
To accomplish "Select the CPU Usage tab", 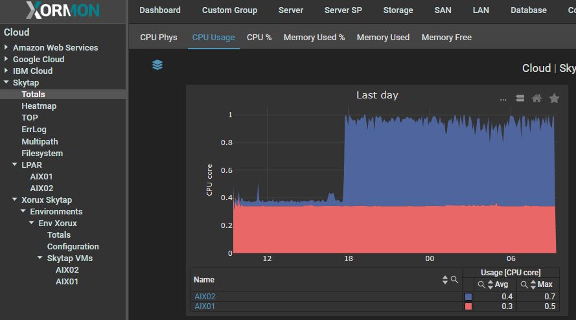I will 213,38.
